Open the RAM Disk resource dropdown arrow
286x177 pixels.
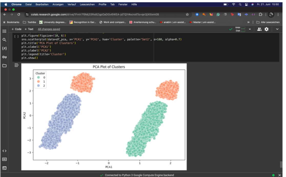[x=250, y=29]
